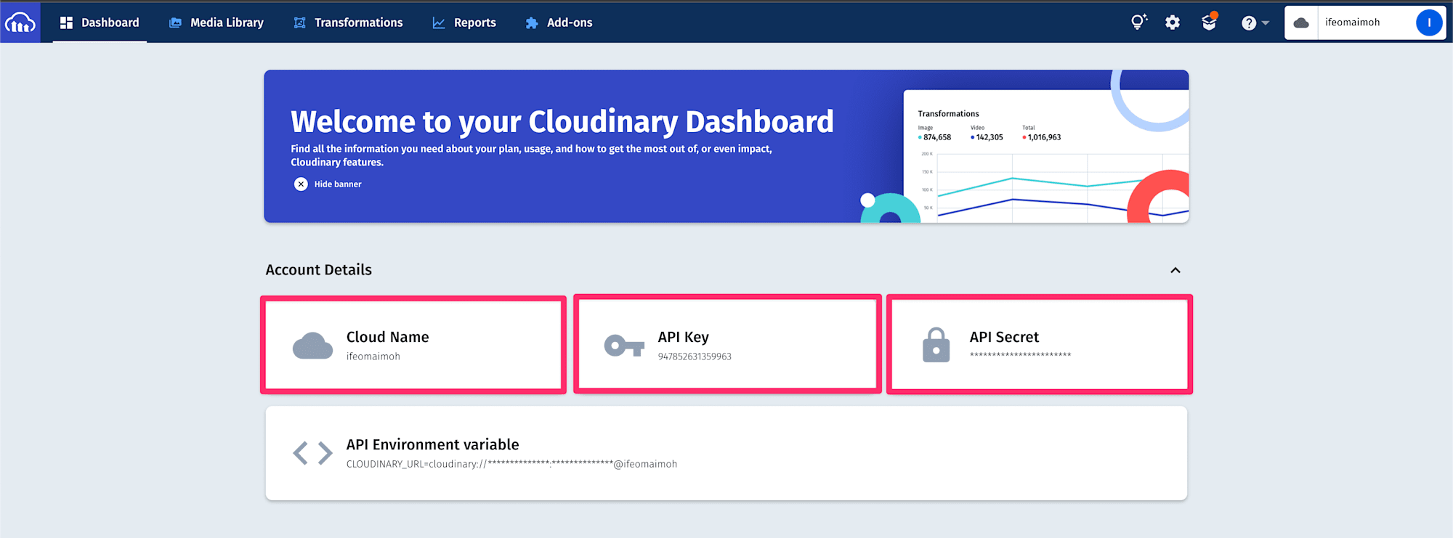Image resolution: width=1453 pixels, height=538 pixels.
Task: Open the lightbulb tips icon
Action: 1138,22
